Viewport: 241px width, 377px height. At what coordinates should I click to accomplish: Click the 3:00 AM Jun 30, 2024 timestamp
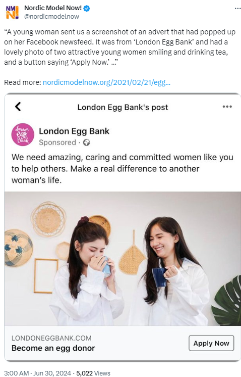[x=37, y=373]
